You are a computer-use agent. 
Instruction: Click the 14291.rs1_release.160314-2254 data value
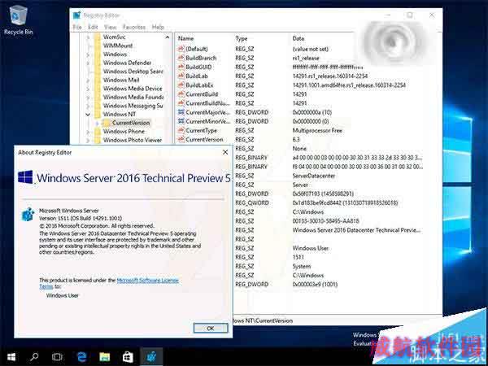(x=330, y=76)
